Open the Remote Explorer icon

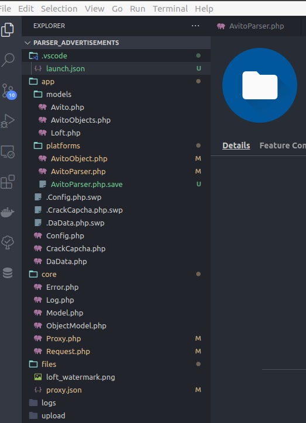(8, 152)
